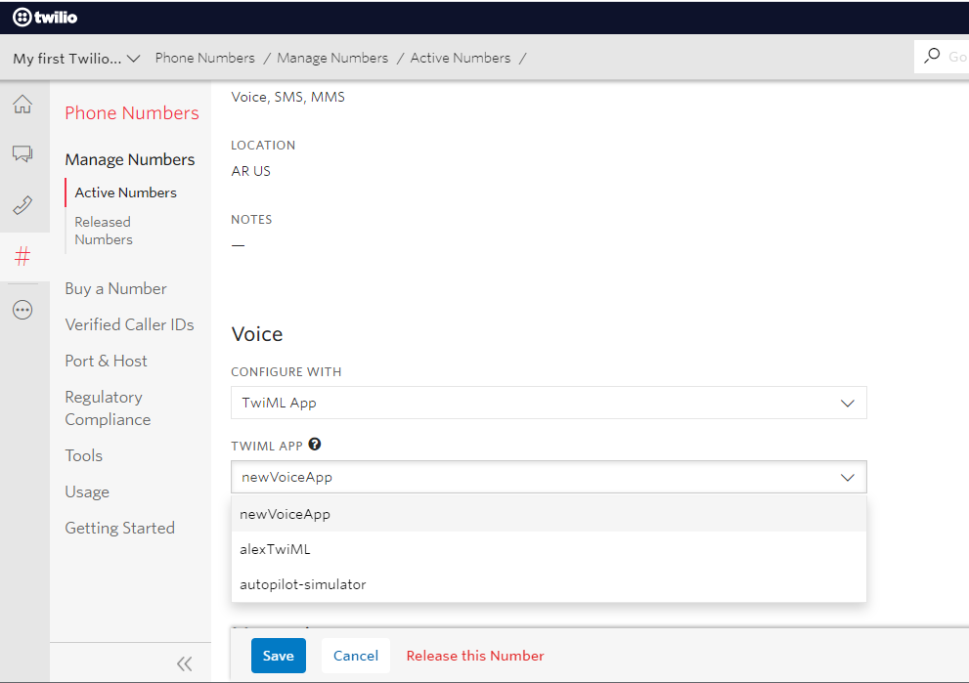
Task: Open Verified Caller IDs page
Action: (x=129, y=324)
